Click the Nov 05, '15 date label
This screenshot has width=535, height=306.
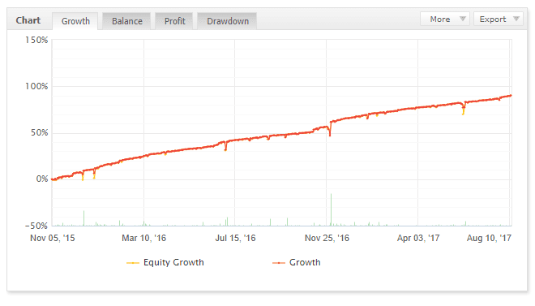(52, 238)
